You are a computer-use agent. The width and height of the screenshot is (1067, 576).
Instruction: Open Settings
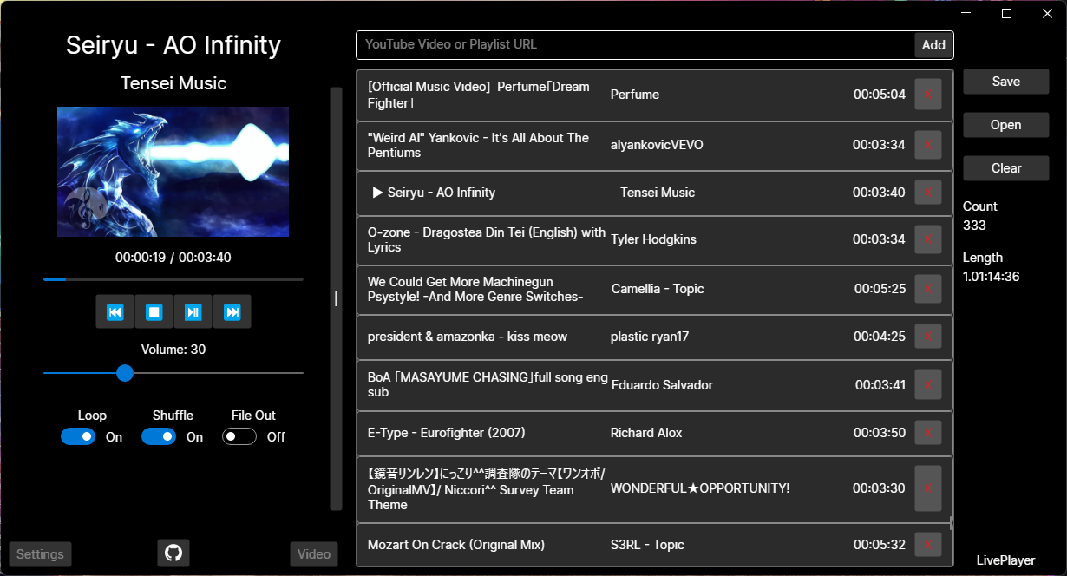coord(40,554)
